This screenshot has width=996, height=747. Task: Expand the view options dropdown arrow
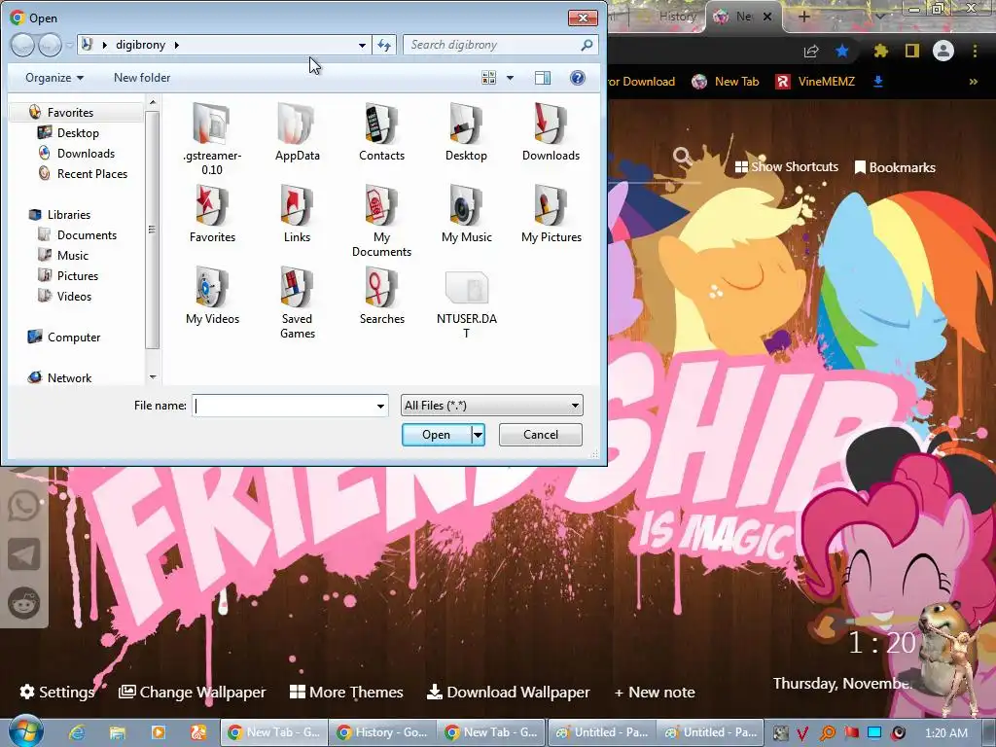coord(510,78)
